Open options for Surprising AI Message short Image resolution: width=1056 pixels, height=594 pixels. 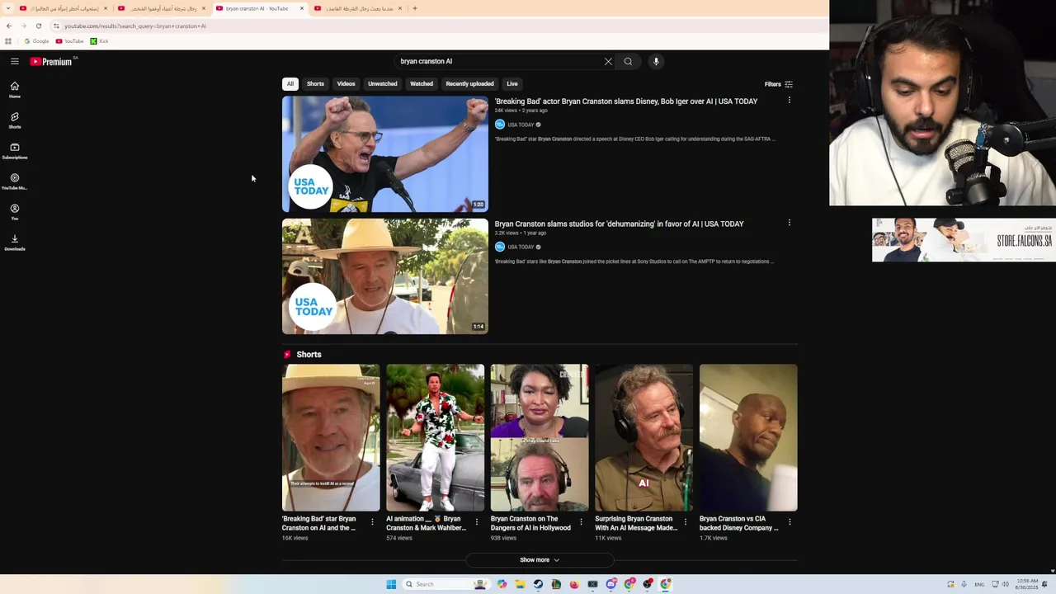(x=685, y=521)
